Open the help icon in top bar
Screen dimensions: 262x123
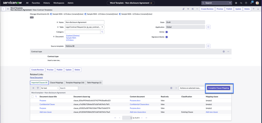(x=246, y=3)
